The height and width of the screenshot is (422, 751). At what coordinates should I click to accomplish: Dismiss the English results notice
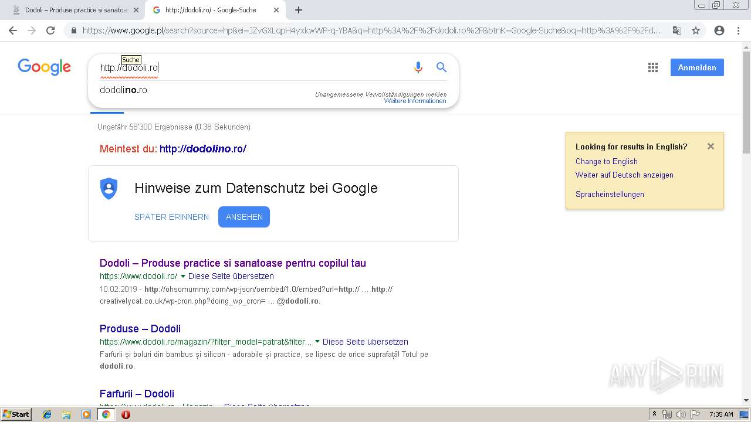[711, 147]
